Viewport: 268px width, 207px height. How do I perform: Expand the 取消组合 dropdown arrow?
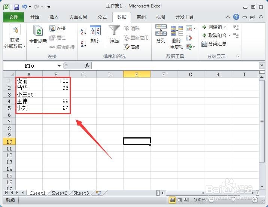pyautogui.click(x=229, y=36)
